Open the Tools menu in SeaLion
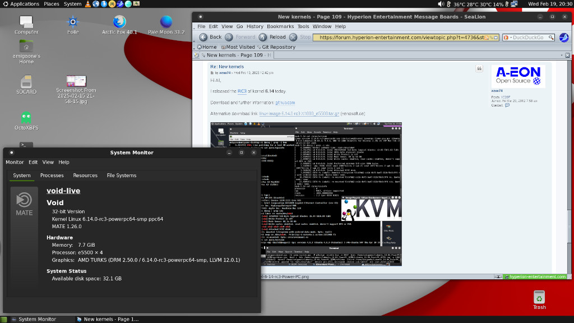This screenshot has height=323, width=574. 303,26
